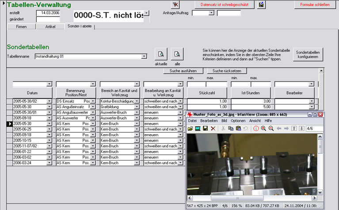The height and width of the screenshot is (210, 339).
Task: Click table list scroll up arrow
Action: 321,71
